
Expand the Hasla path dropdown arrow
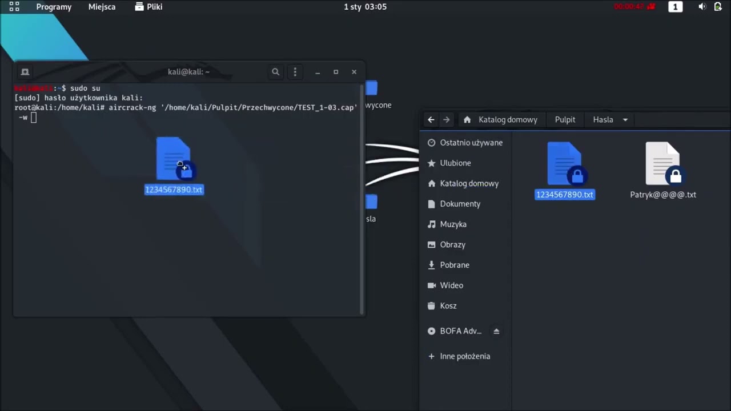coord(625,120)
